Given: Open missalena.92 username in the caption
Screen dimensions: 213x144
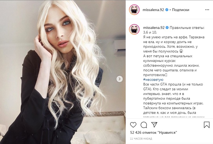Looking at the screenshot, I should [154, 28].
